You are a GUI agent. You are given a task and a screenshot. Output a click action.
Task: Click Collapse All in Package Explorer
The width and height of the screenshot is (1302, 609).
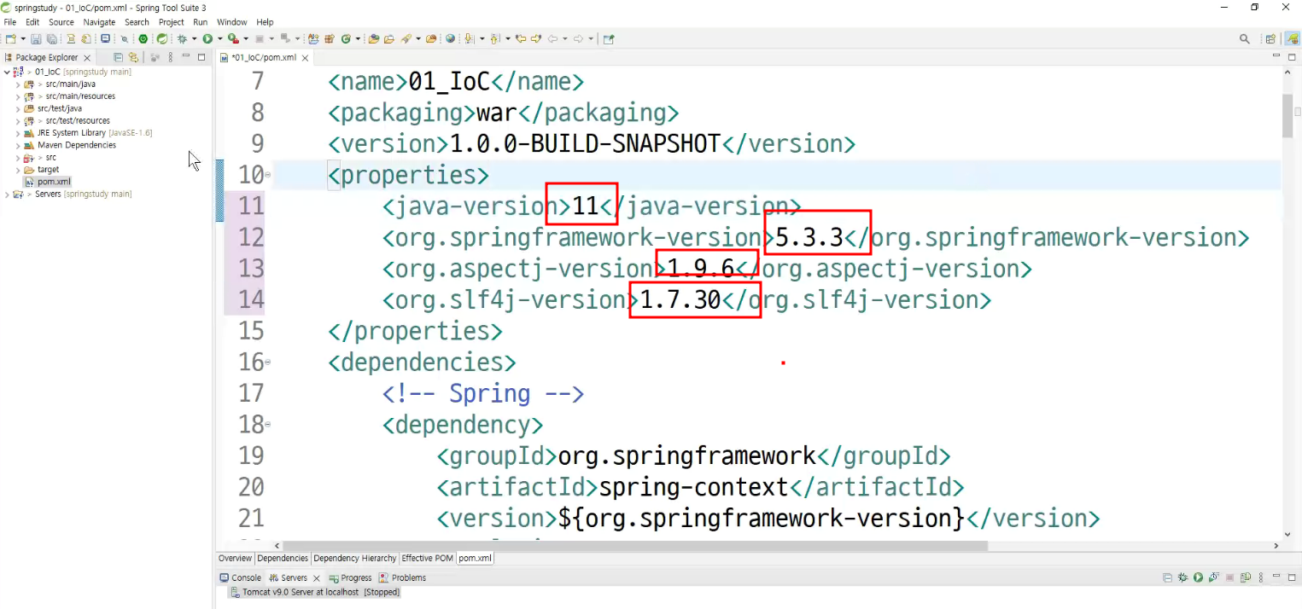tap(120, 57)
